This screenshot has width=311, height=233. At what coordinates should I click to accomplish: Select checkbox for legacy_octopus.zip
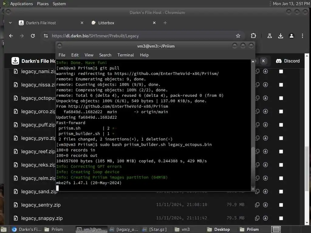tap(281, 98)
